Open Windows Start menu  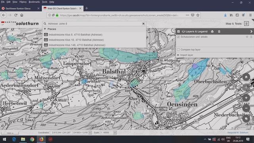(x=4, y=139)
